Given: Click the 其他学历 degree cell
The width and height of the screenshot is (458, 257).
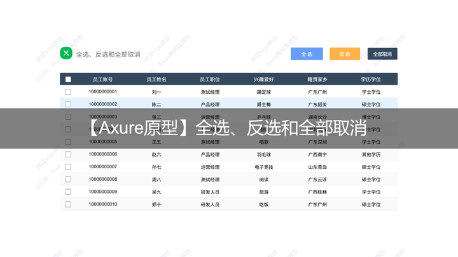Looking at the screenshot, I should (x=371, y=155).
